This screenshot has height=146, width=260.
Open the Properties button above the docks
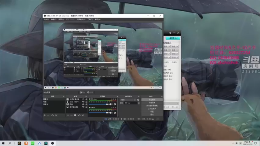coord(83,92)
